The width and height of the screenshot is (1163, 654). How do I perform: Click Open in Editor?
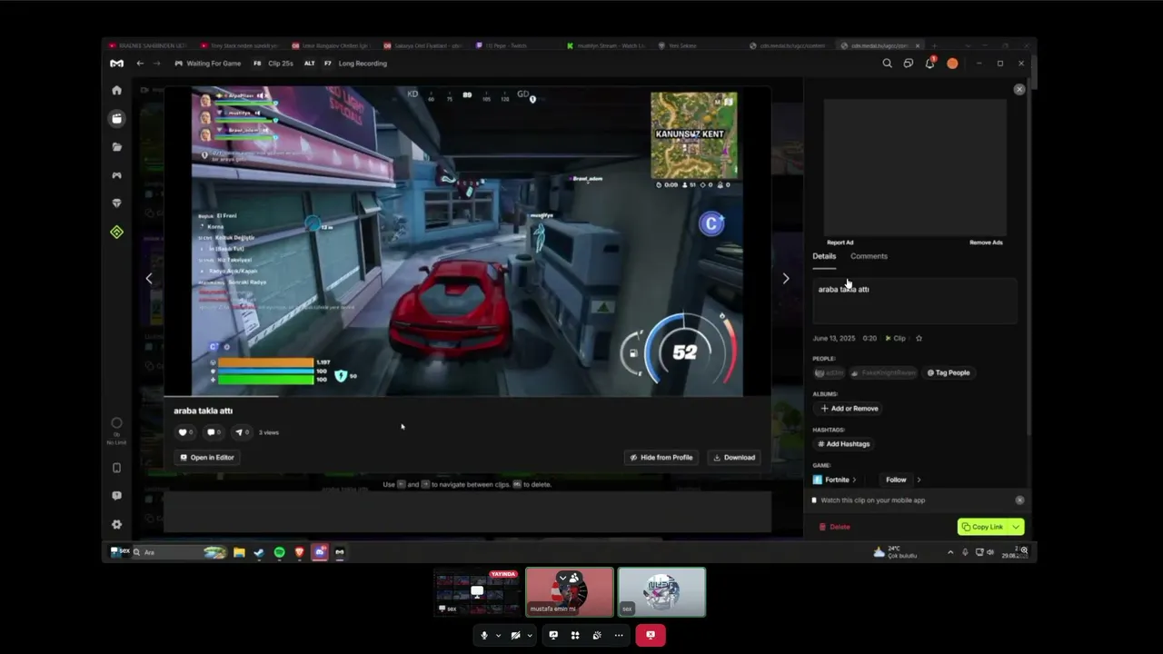point(207,458)
